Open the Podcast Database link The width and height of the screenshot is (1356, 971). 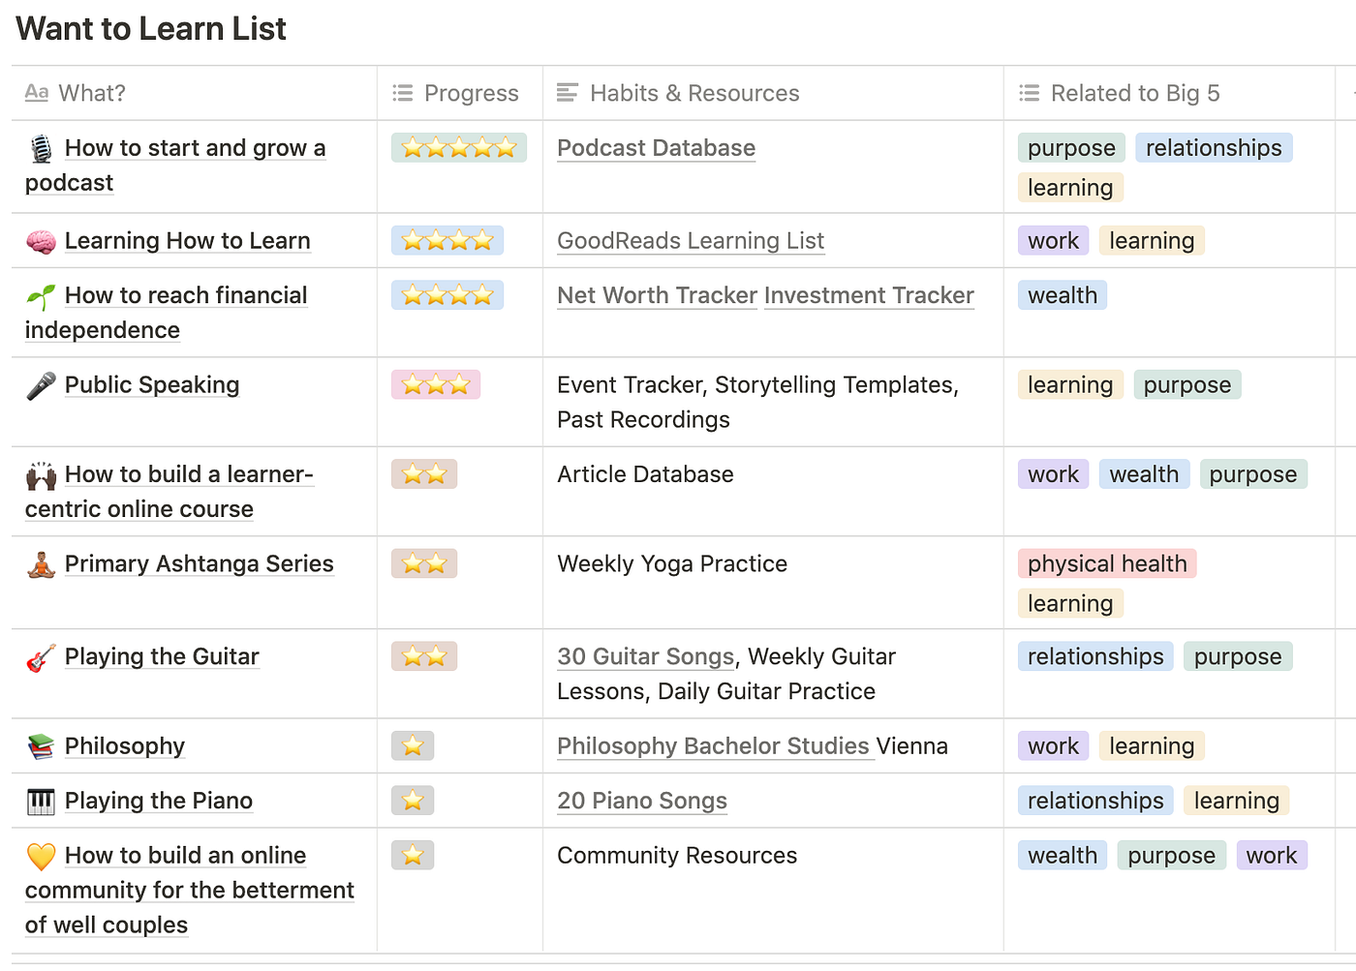pyautogui.click(x=656, y=147)
